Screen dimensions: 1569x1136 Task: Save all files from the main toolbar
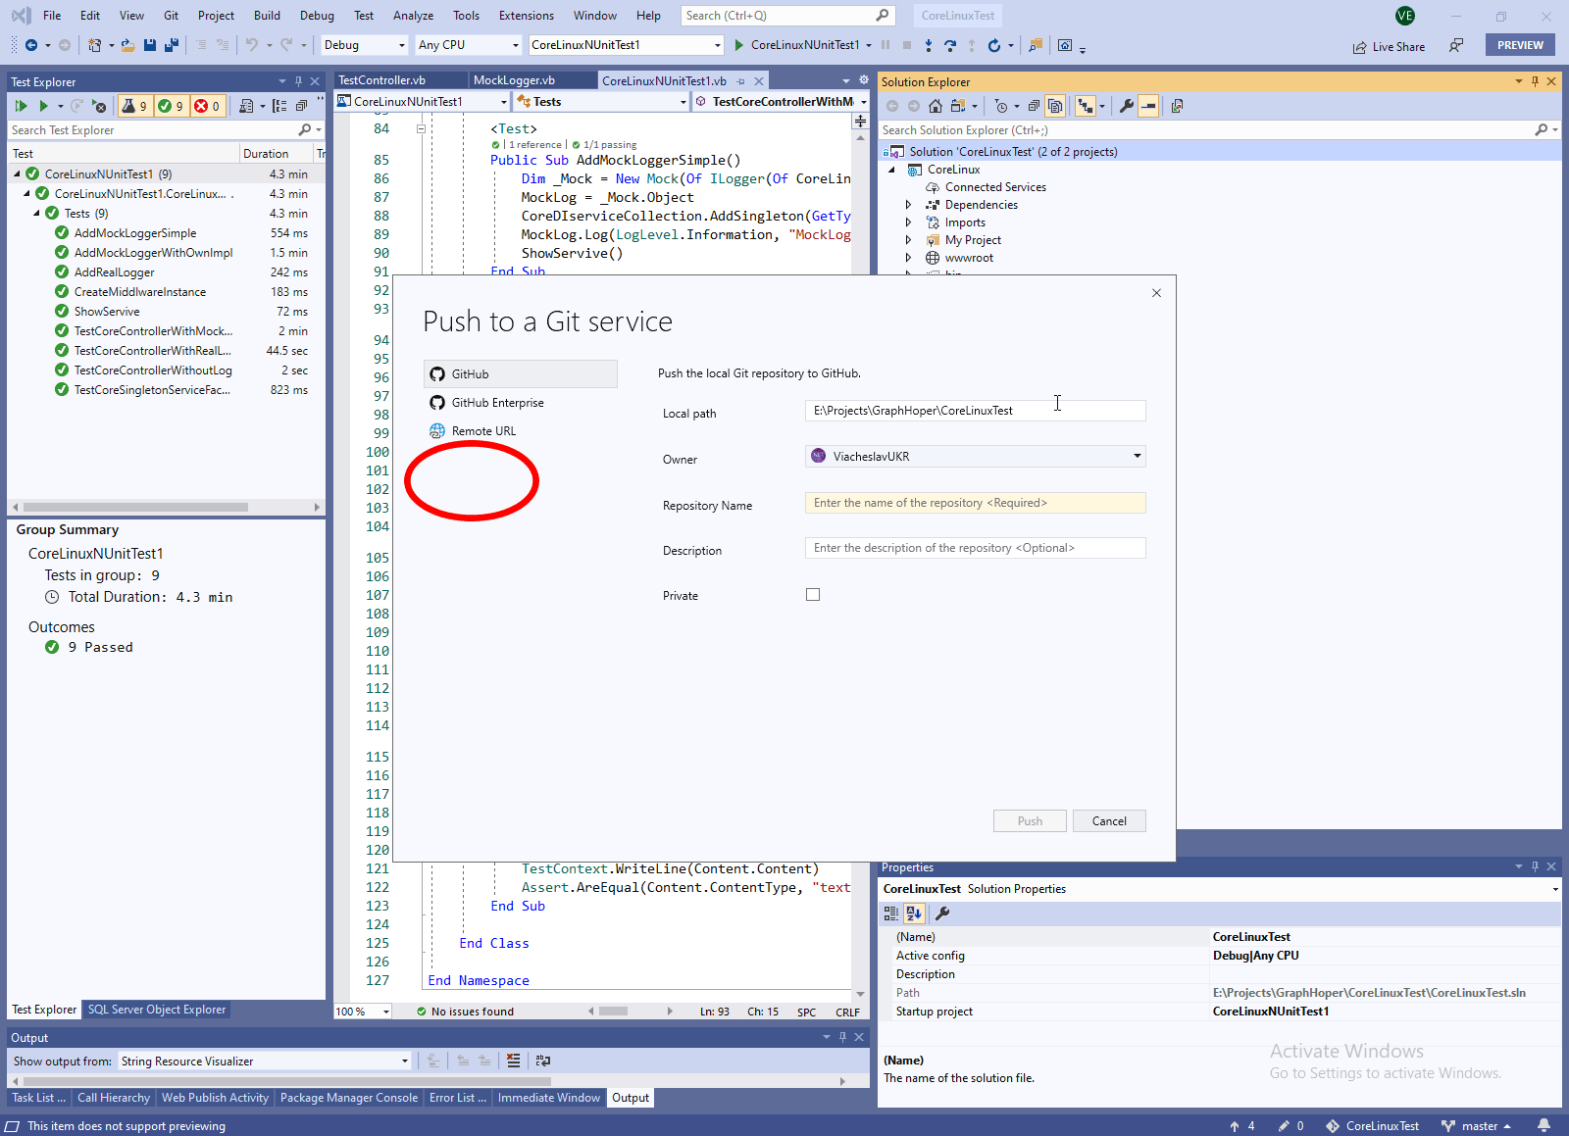(x=172, y=45)
